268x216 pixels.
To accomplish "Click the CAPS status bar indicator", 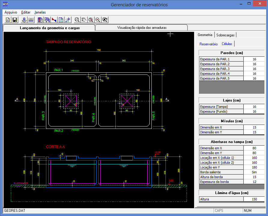I will click(219, 211).
